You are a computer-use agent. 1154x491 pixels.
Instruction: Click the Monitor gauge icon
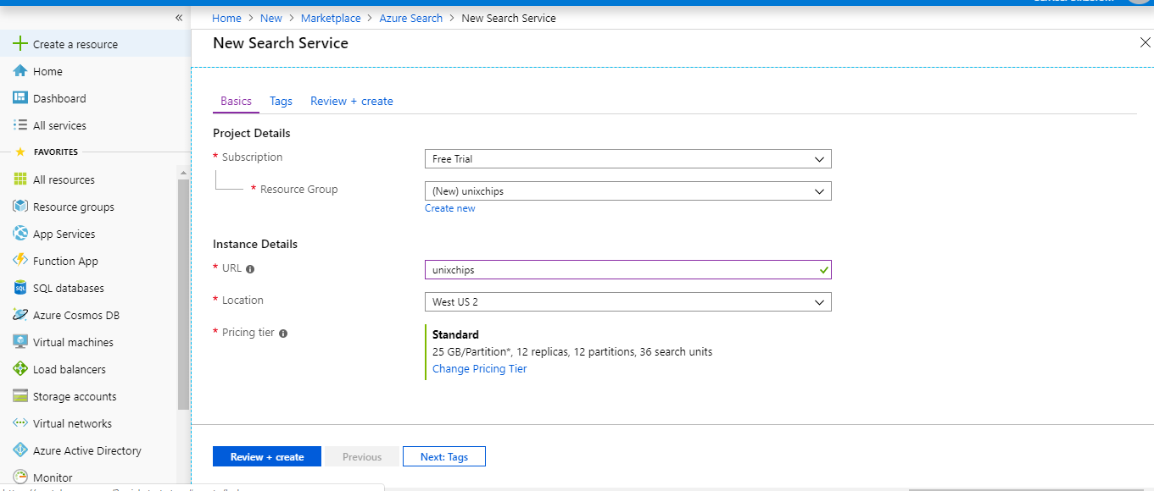tap(20, 477)
